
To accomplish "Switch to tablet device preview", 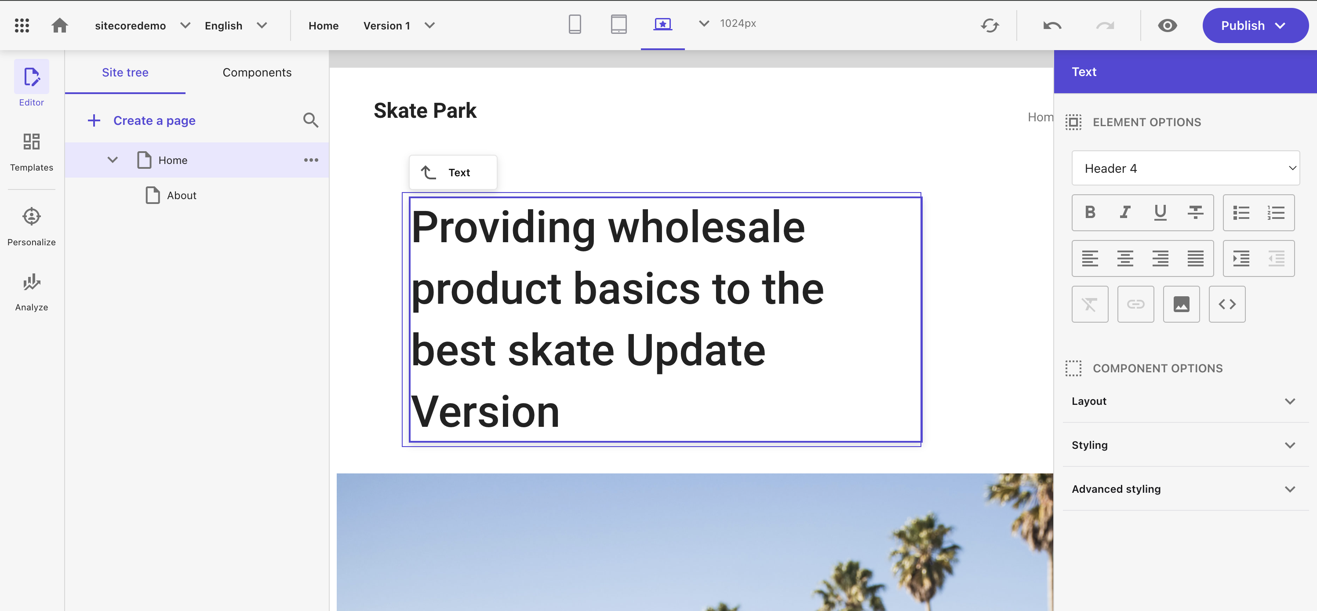I will coord(618,24).
